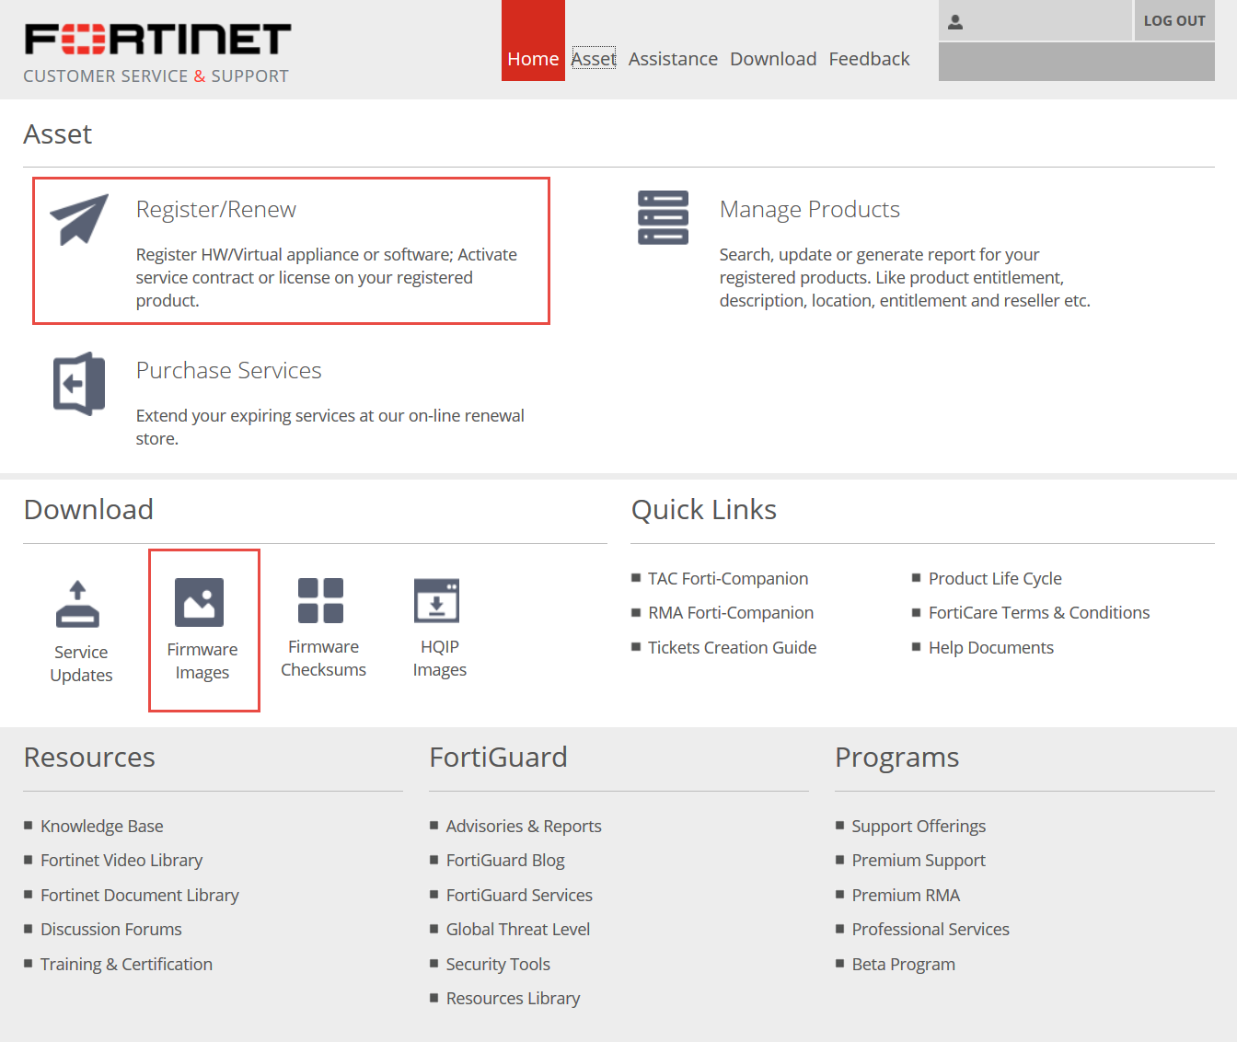Image resolution: width=1237 pixels, height=1042 pixels.
Task: Click the LOG OUT button
Action: click(x=1174, y=20)
